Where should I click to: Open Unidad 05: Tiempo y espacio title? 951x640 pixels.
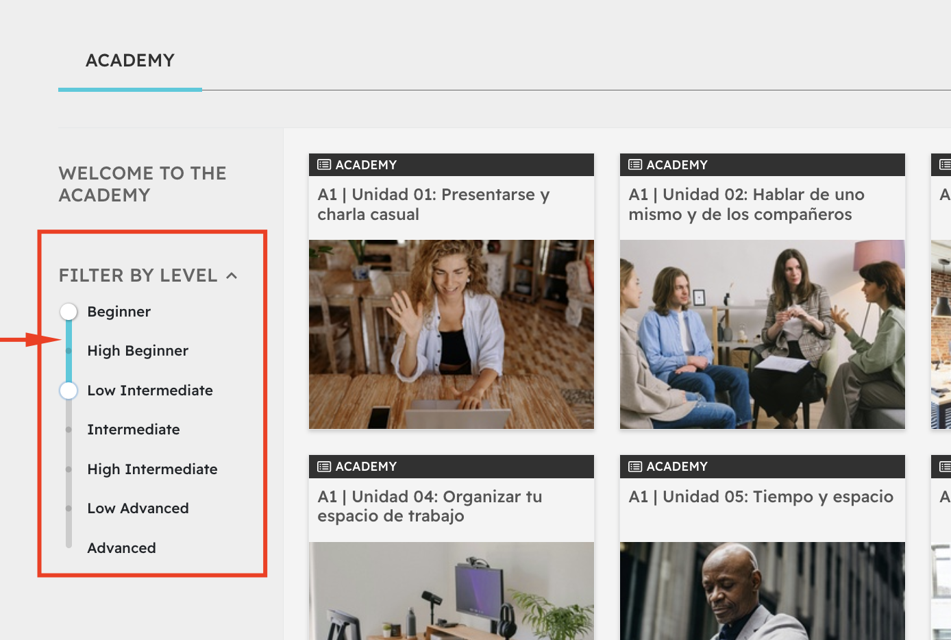coord(761,497)
